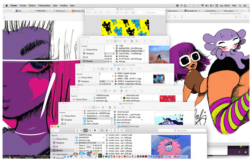Share from ASSOUT-guerrillera-shoes.psd window

pyautogui.click(x=182, y=17)
